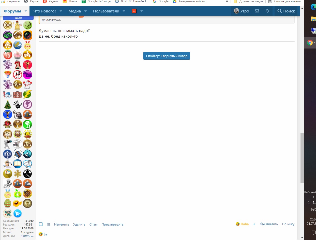Expand the Медиа dropdown arrow
Image resolution: width=316 pixels, height=240 pixels.
pos(85,11)
